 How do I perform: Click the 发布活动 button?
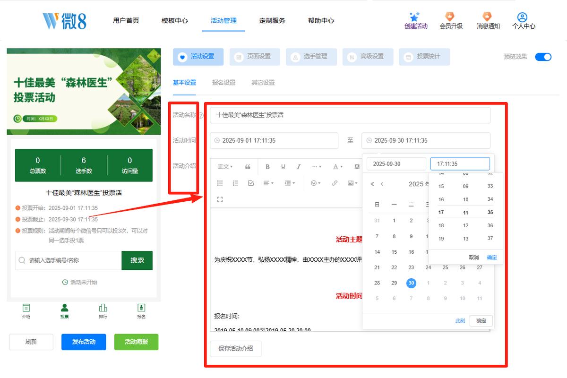(84, 342)
